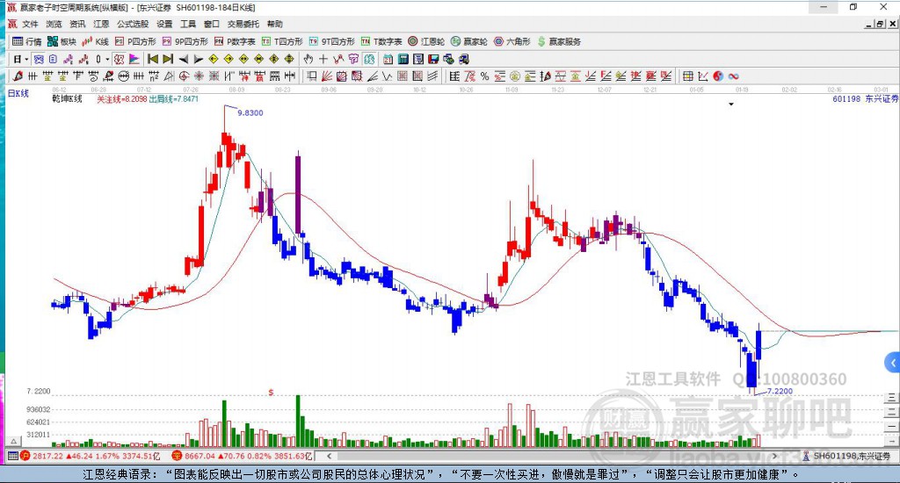The width and height of the screenshot is (900, 483).
Task: Click the red pencil drawing tool
Action: pyautogui.click(x=18, y=76)
